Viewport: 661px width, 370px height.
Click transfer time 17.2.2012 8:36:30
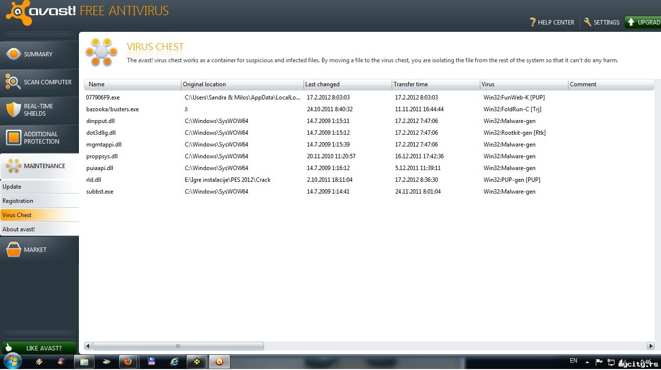click(x=416, y=180)
